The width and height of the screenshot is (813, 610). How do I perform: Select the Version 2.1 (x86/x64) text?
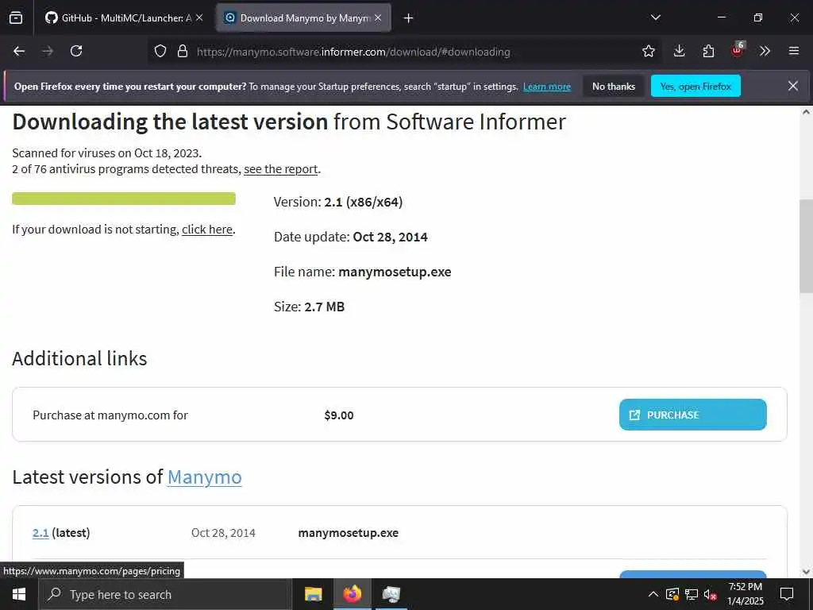click(x=338, y=202)
